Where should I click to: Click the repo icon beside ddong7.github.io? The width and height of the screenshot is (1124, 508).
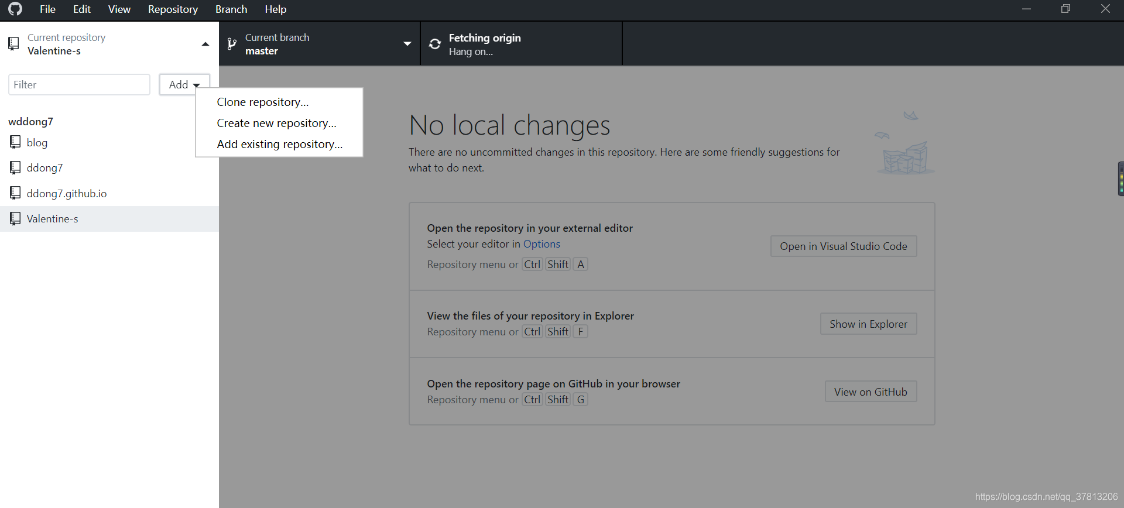coord(15,193)
